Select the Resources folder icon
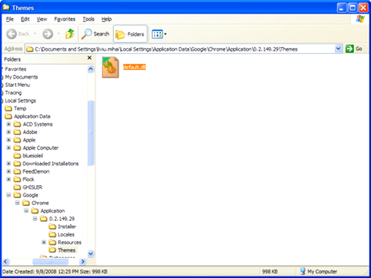The width and height of the screenshot is (371, 278). pos(52,242)
